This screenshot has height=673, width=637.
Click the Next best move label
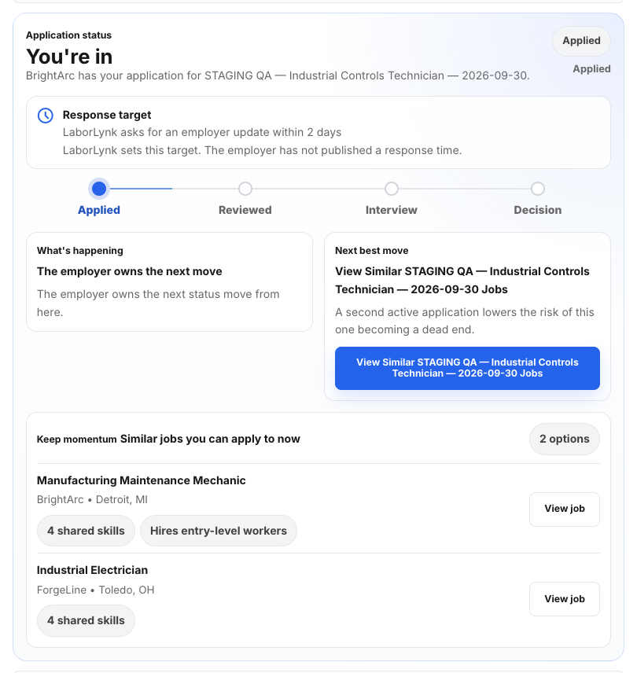pyautogui.click(x=372, y=251)
